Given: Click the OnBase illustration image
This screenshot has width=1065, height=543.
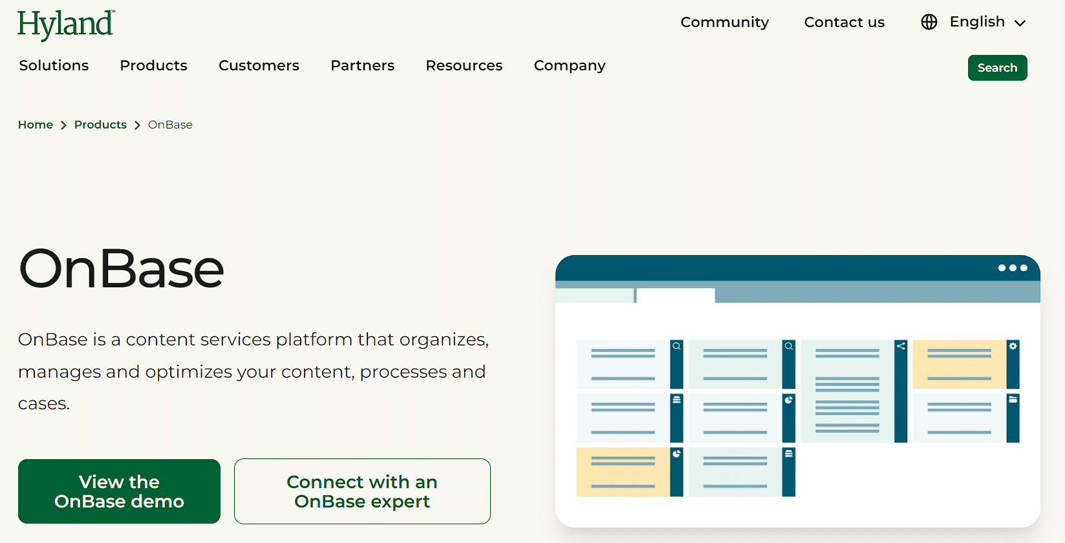Looking at the screenshot, I should click(x=797, y=391).
